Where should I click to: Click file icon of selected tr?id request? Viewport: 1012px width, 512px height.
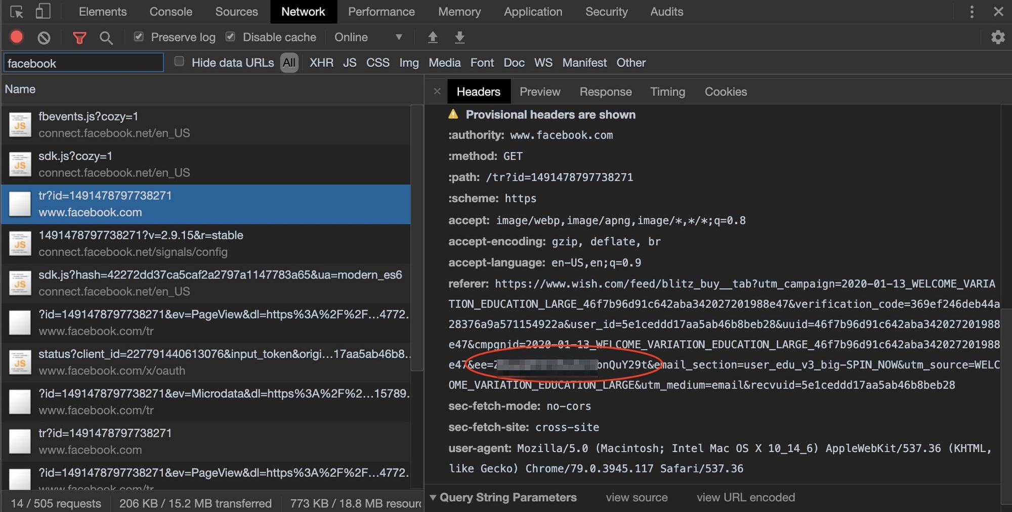(x=20, y=204)
